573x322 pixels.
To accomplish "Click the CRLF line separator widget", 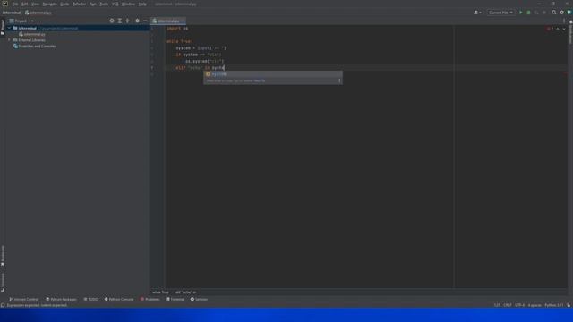I will tap(508, 305).
